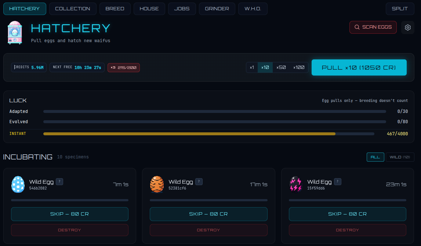421x246 pixels.
Task: Select the x100 pull amount
Action: [299, 67]
